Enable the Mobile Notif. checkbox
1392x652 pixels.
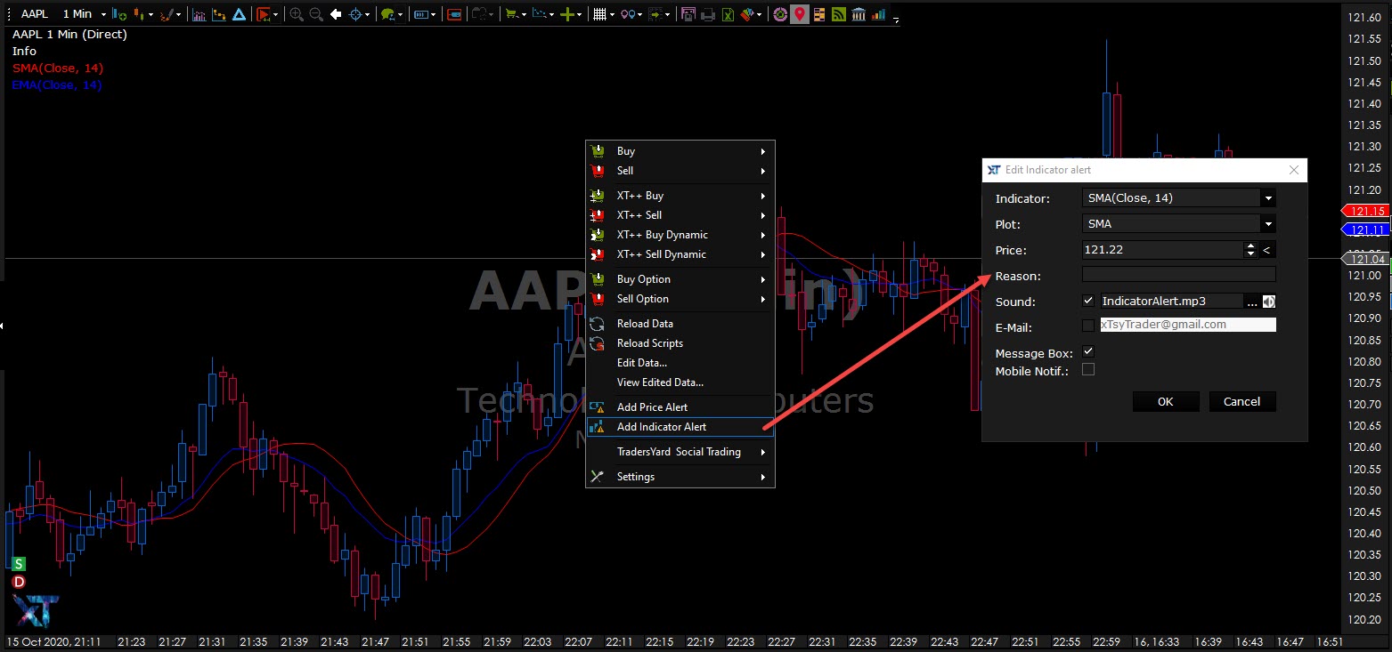coord(1087,369)
